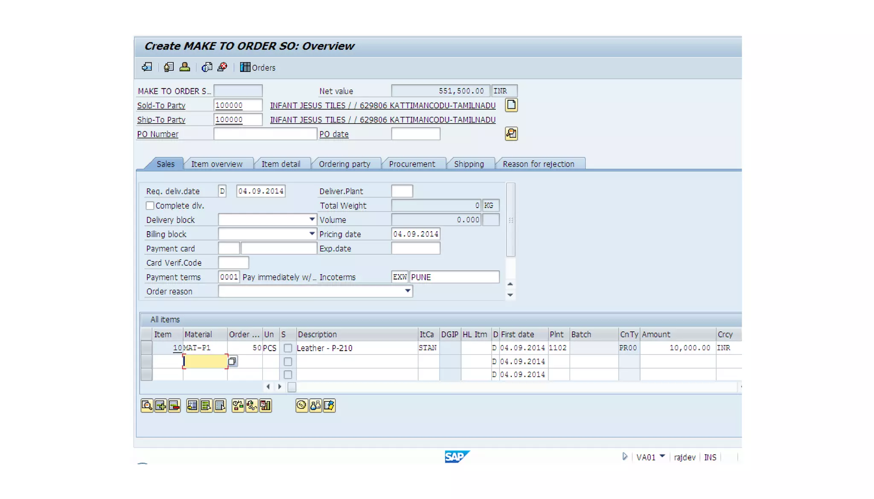Toggle S checkbox in the second item row
The image size is (874, 499).
click(x=288, y=362)
